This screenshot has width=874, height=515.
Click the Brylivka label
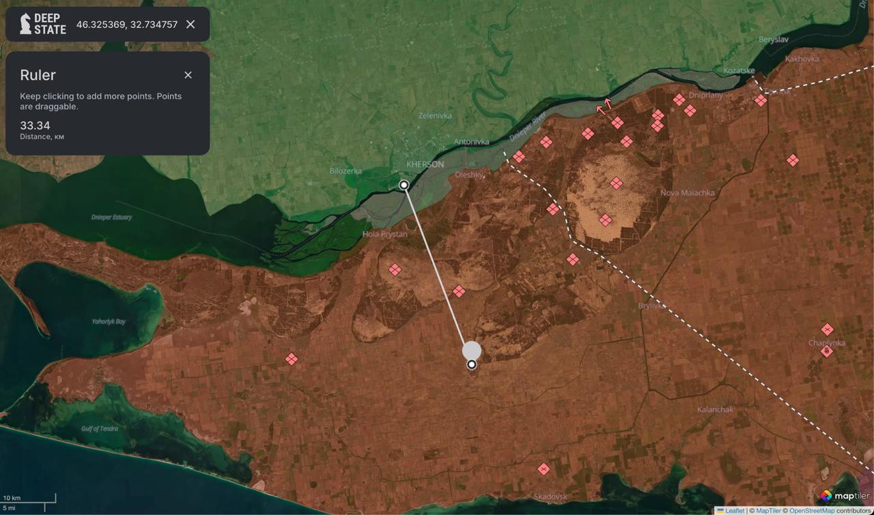click(x=652, y=306)
